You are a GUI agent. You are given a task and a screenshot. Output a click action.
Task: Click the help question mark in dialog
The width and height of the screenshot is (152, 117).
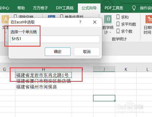click(80, 22)
